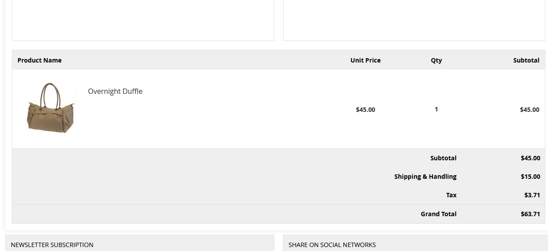Click the Subtotal label in totals
This screenshot has height=251, width=548.
coord(443,158)
